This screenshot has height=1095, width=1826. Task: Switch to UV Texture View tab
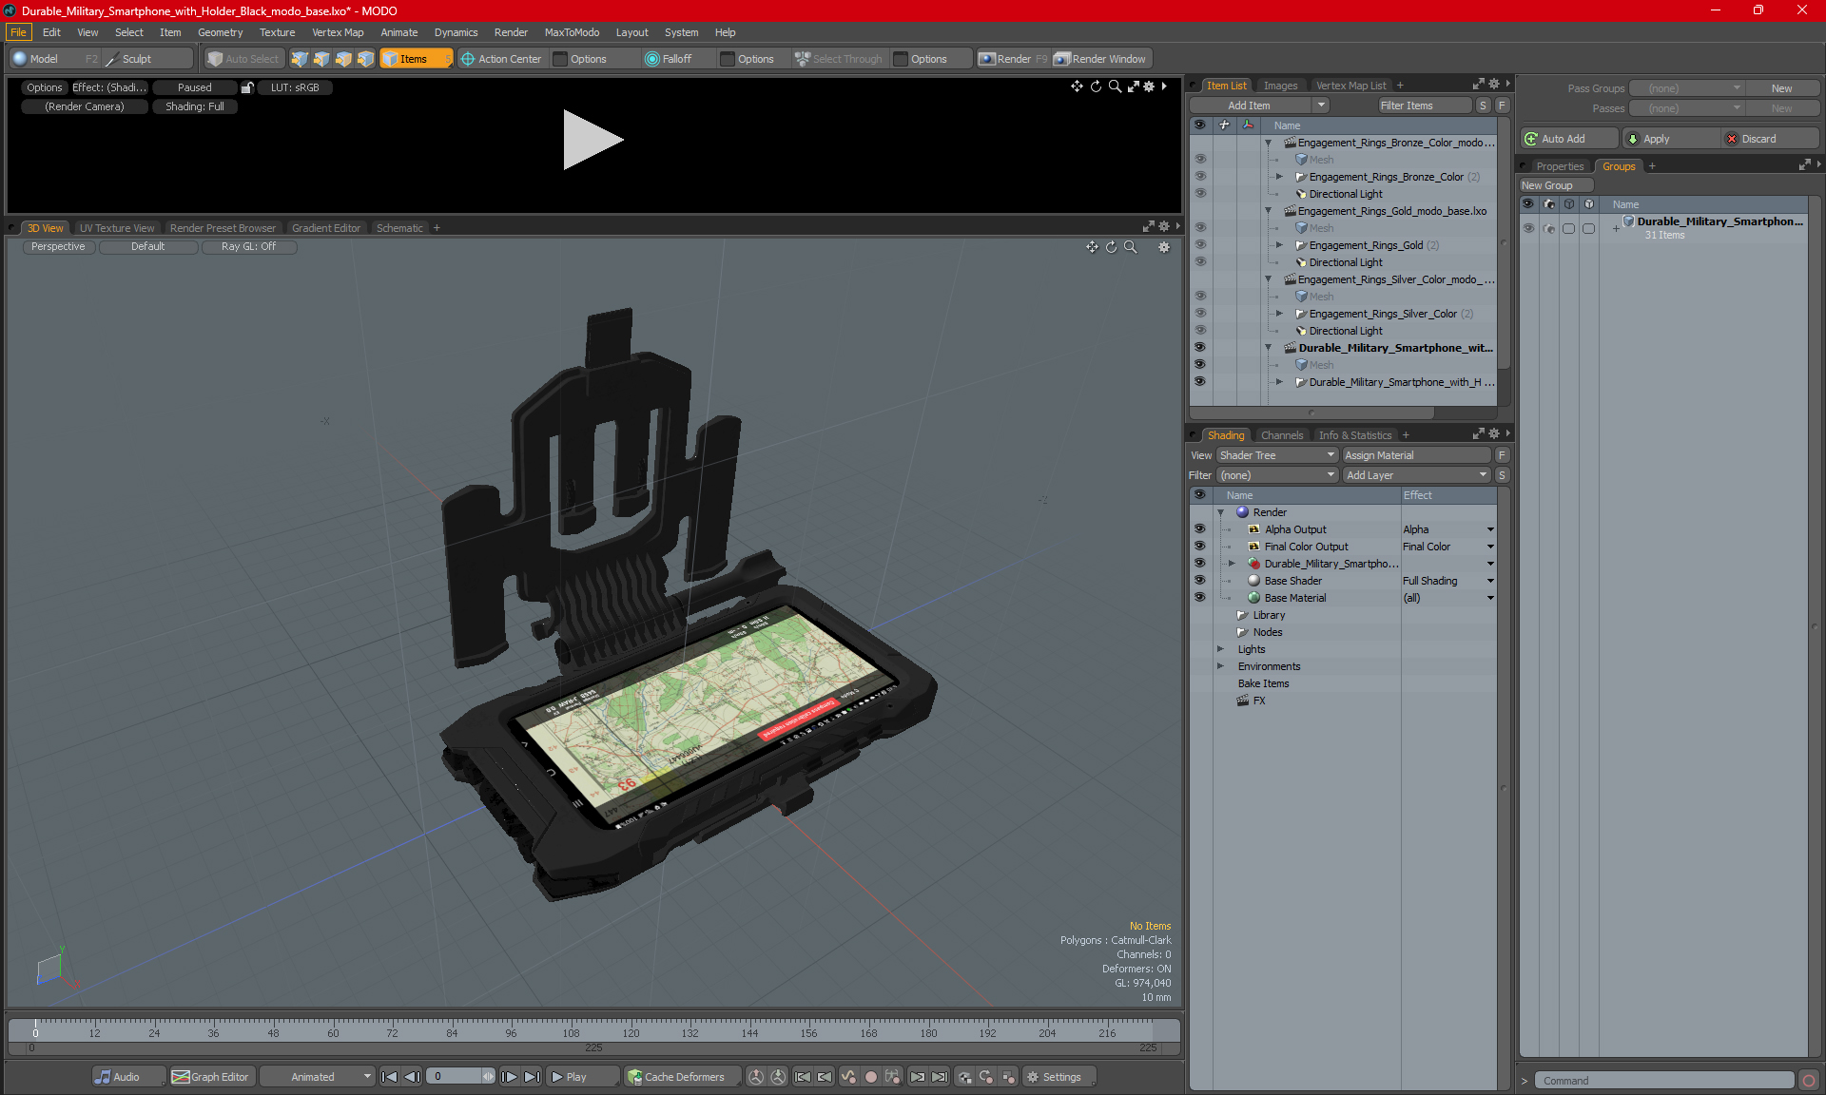pos(116,228)
